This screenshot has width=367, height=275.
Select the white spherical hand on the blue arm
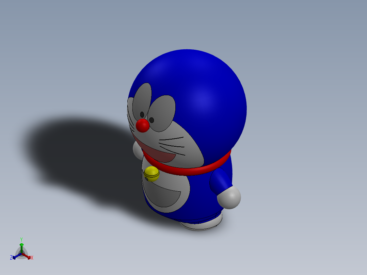pos(229,197)
